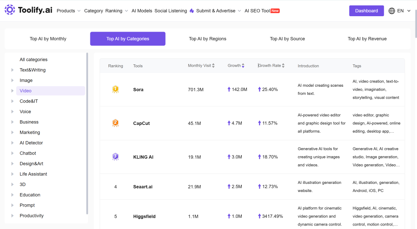
Task: Open the Sora tool link
Action: pos(138,89)
